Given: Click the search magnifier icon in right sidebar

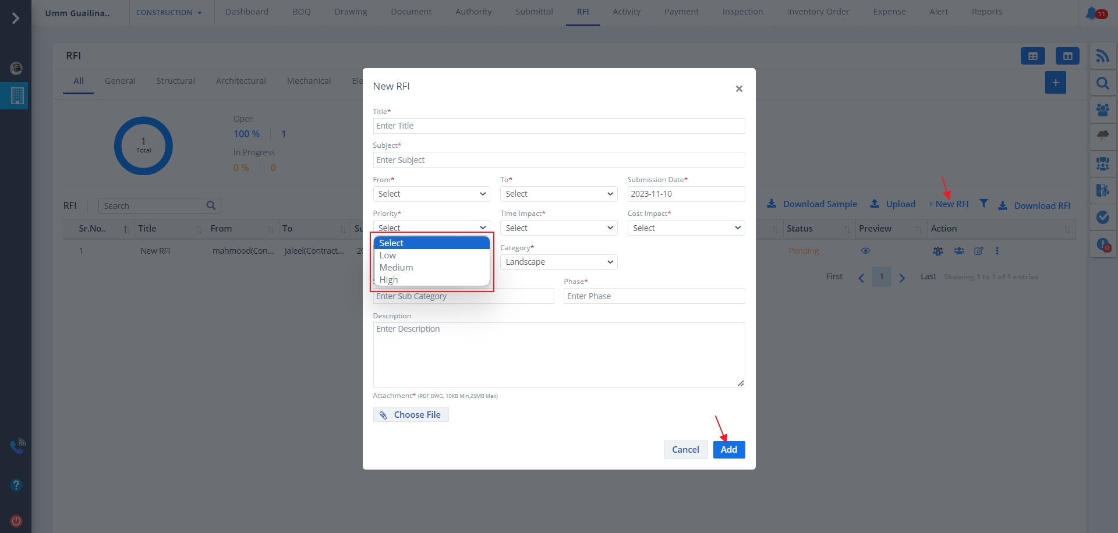Looking at the screenshot, I should point(1102,83).
